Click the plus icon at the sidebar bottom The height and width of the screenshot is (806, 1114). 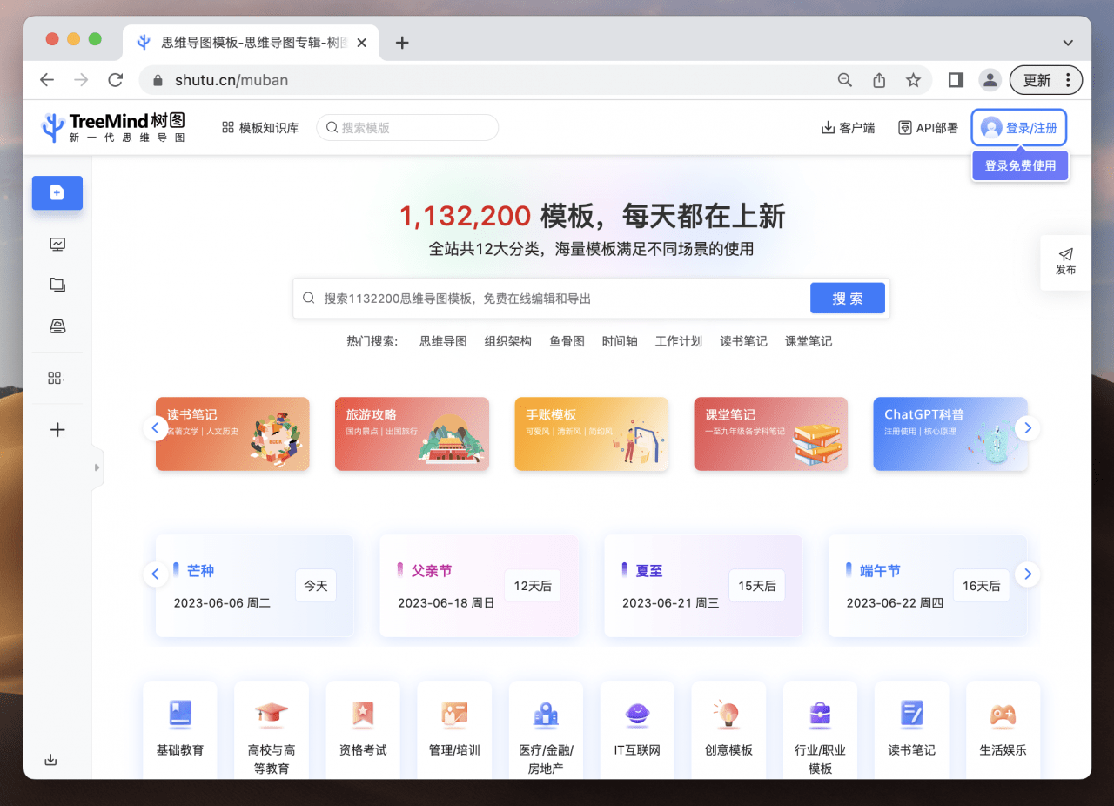pyautogui.click(x=57, y=429)
